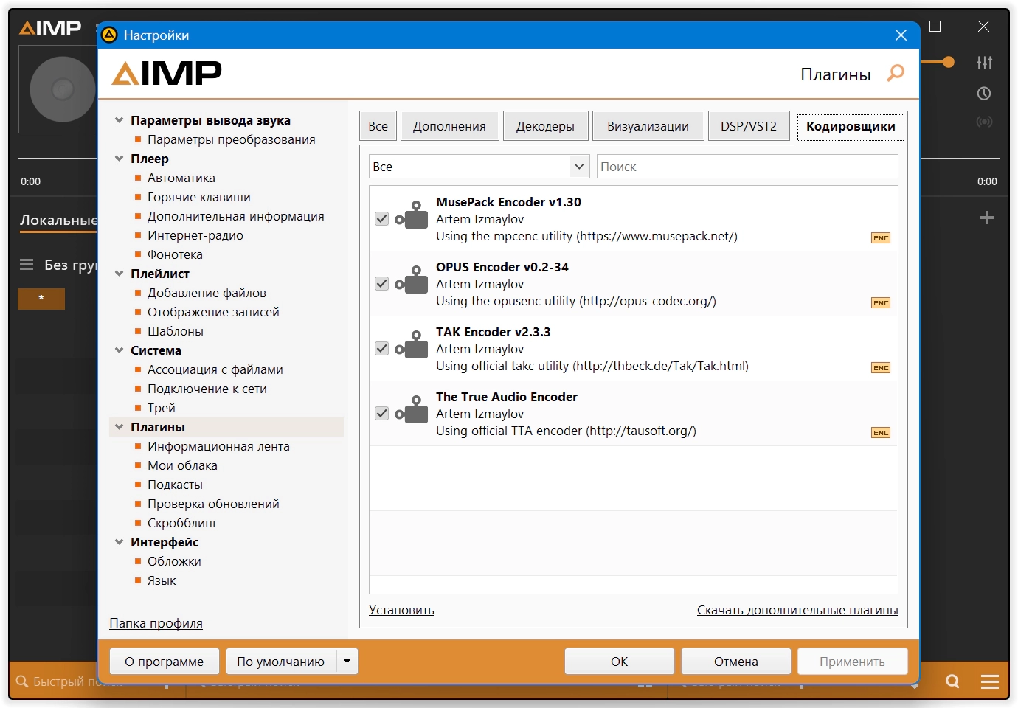
Task: Select Скробблинг in settings tree
Action: click(182, 523)
